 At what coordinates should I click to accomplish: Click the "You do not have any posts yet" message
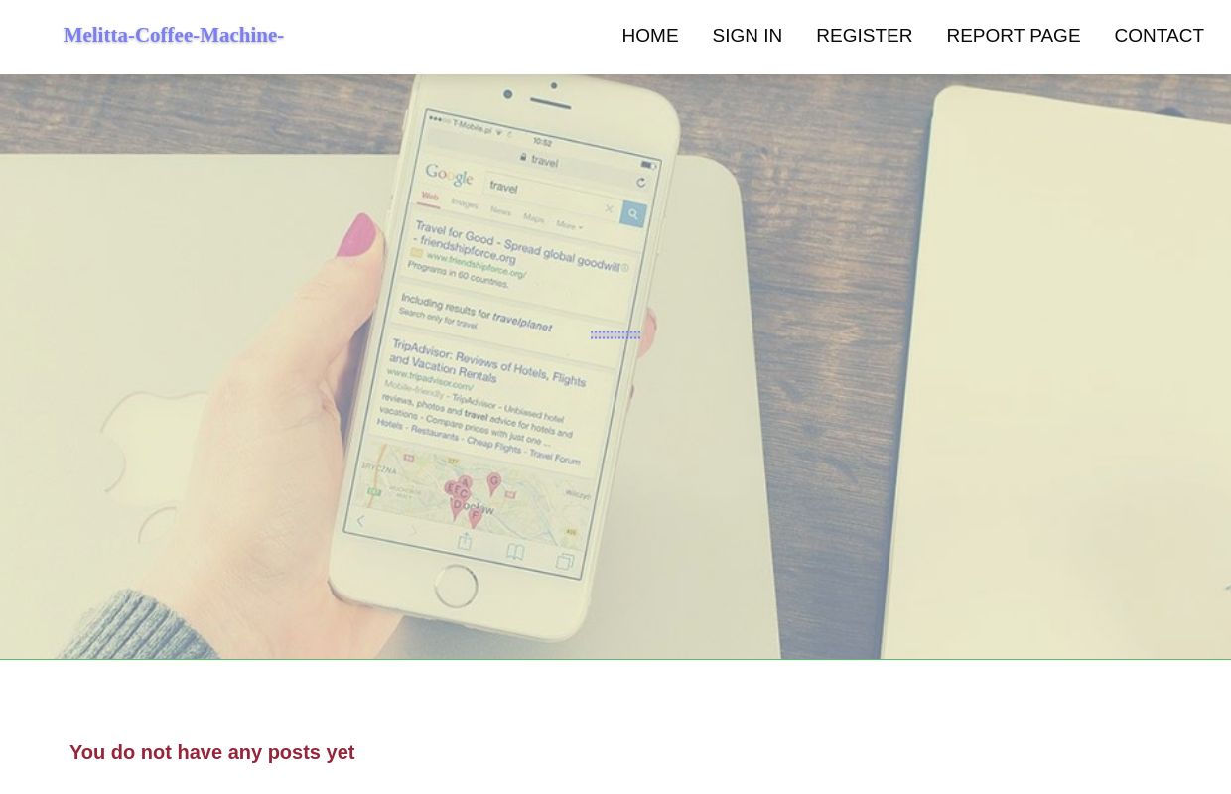click(211, 752)
